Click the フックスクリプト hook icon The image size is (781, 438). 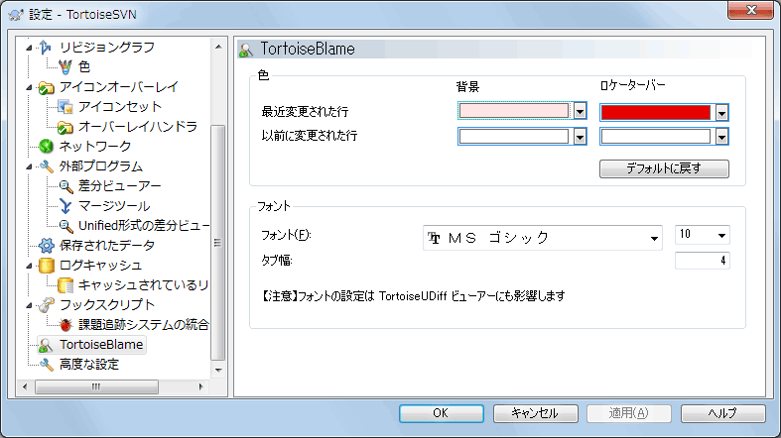46,305
